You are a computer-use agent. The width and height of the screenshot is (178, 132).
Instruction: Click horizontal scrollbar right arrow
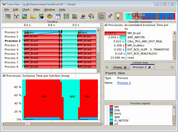point(101,124)
